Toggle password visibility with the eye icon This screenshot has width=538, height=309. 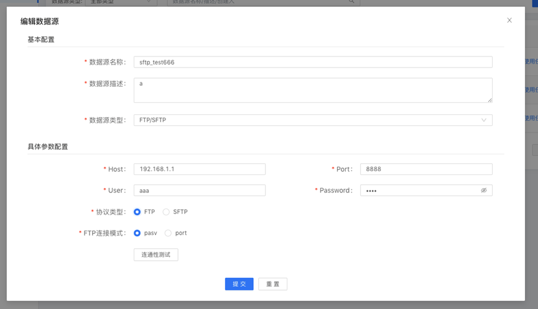click(483, 190)
